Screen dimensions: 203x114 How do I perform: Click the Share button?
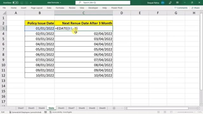[x=195, y=8]
